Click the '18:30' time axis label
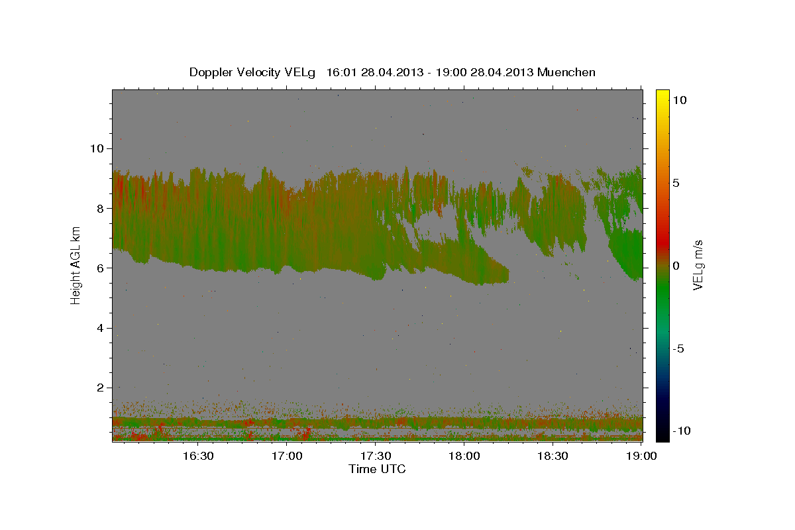Viewport: 795px width, 530px height. tap(553, 456)
